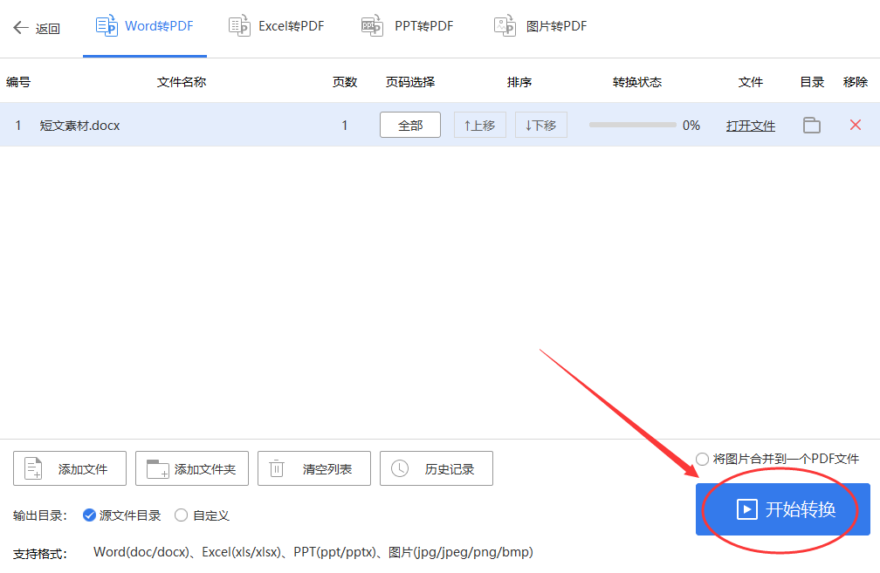The image size is (880, 573).
Task: Switch to the 图片转PDF tab
Action: [x=540, y=26]
